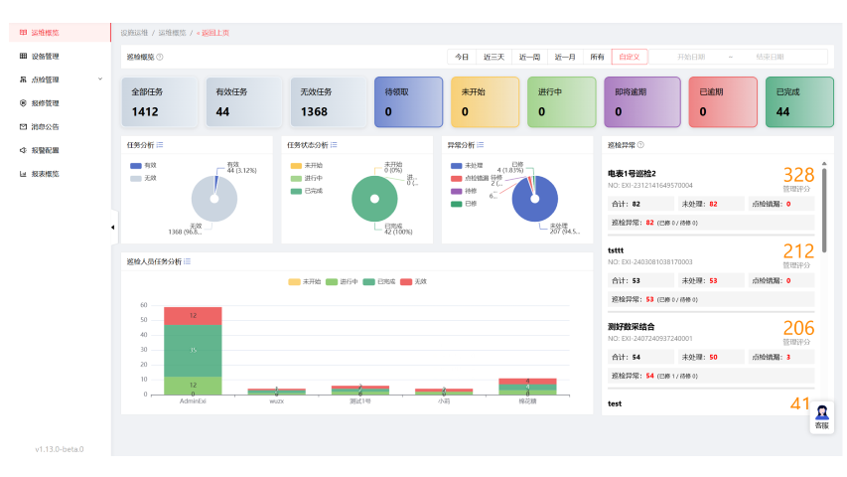847x477 pixels.
Task: Expand the 点检管理 sidebar submenu
Action: pos(99,79)
